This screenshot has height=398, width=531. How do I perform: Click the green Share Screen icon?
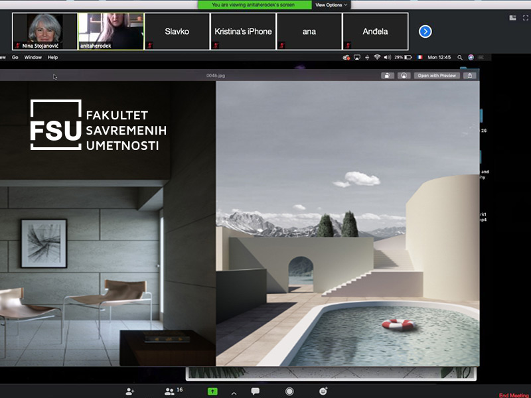click(212, 391)
